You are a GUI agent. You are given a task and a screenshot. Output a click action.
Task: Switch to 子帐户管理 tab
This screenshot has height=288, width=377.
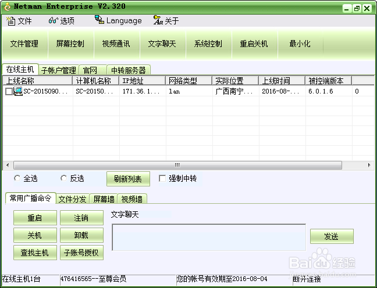coord(59,70)
